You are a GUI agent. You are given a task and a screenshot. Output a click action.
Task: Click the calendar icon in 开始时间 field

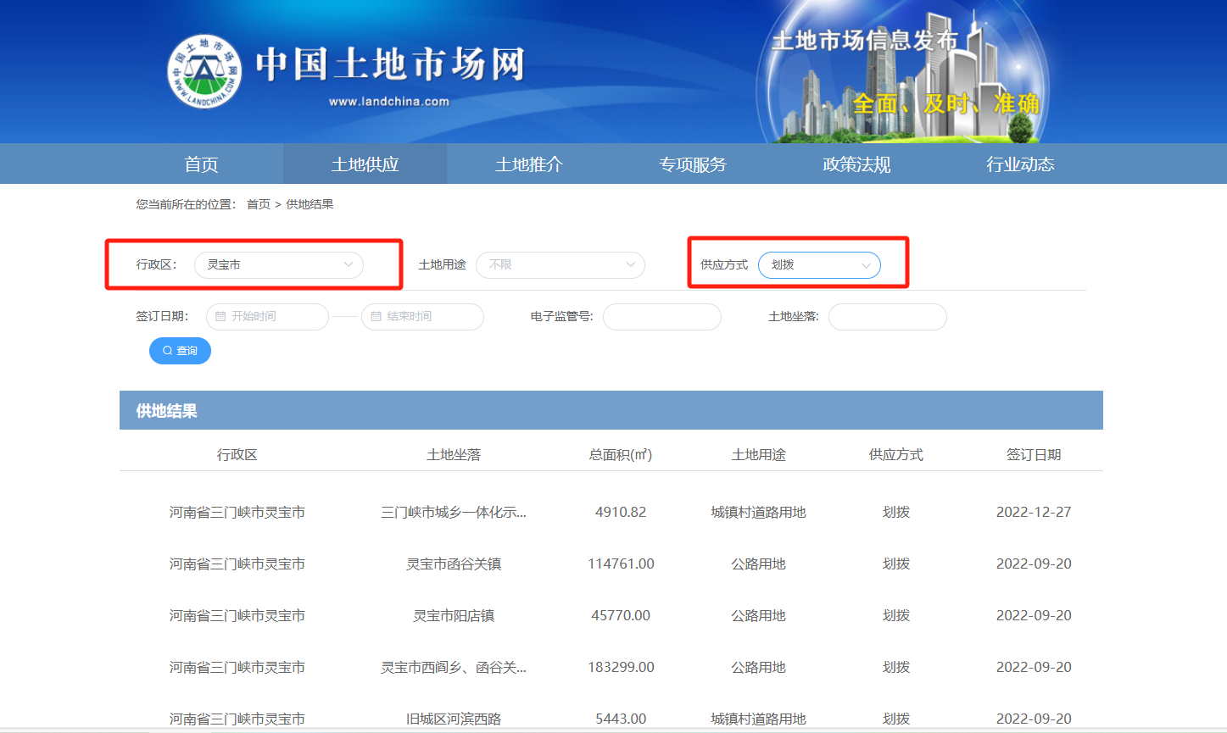click(x=220, y=317)
